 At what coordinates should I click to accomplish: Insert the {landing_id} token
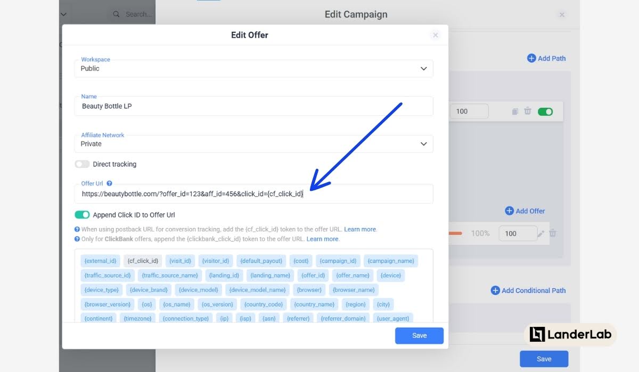[x=224, y=275]
